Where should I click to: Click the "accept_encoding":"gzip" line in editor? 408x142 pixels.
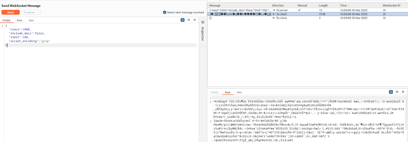click(x=30, y=41)
